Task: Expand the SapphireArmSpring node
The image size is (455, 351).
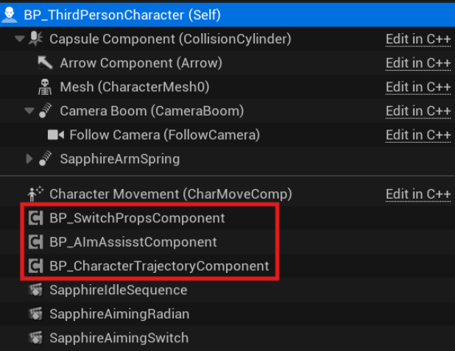Action: [29, 159]
